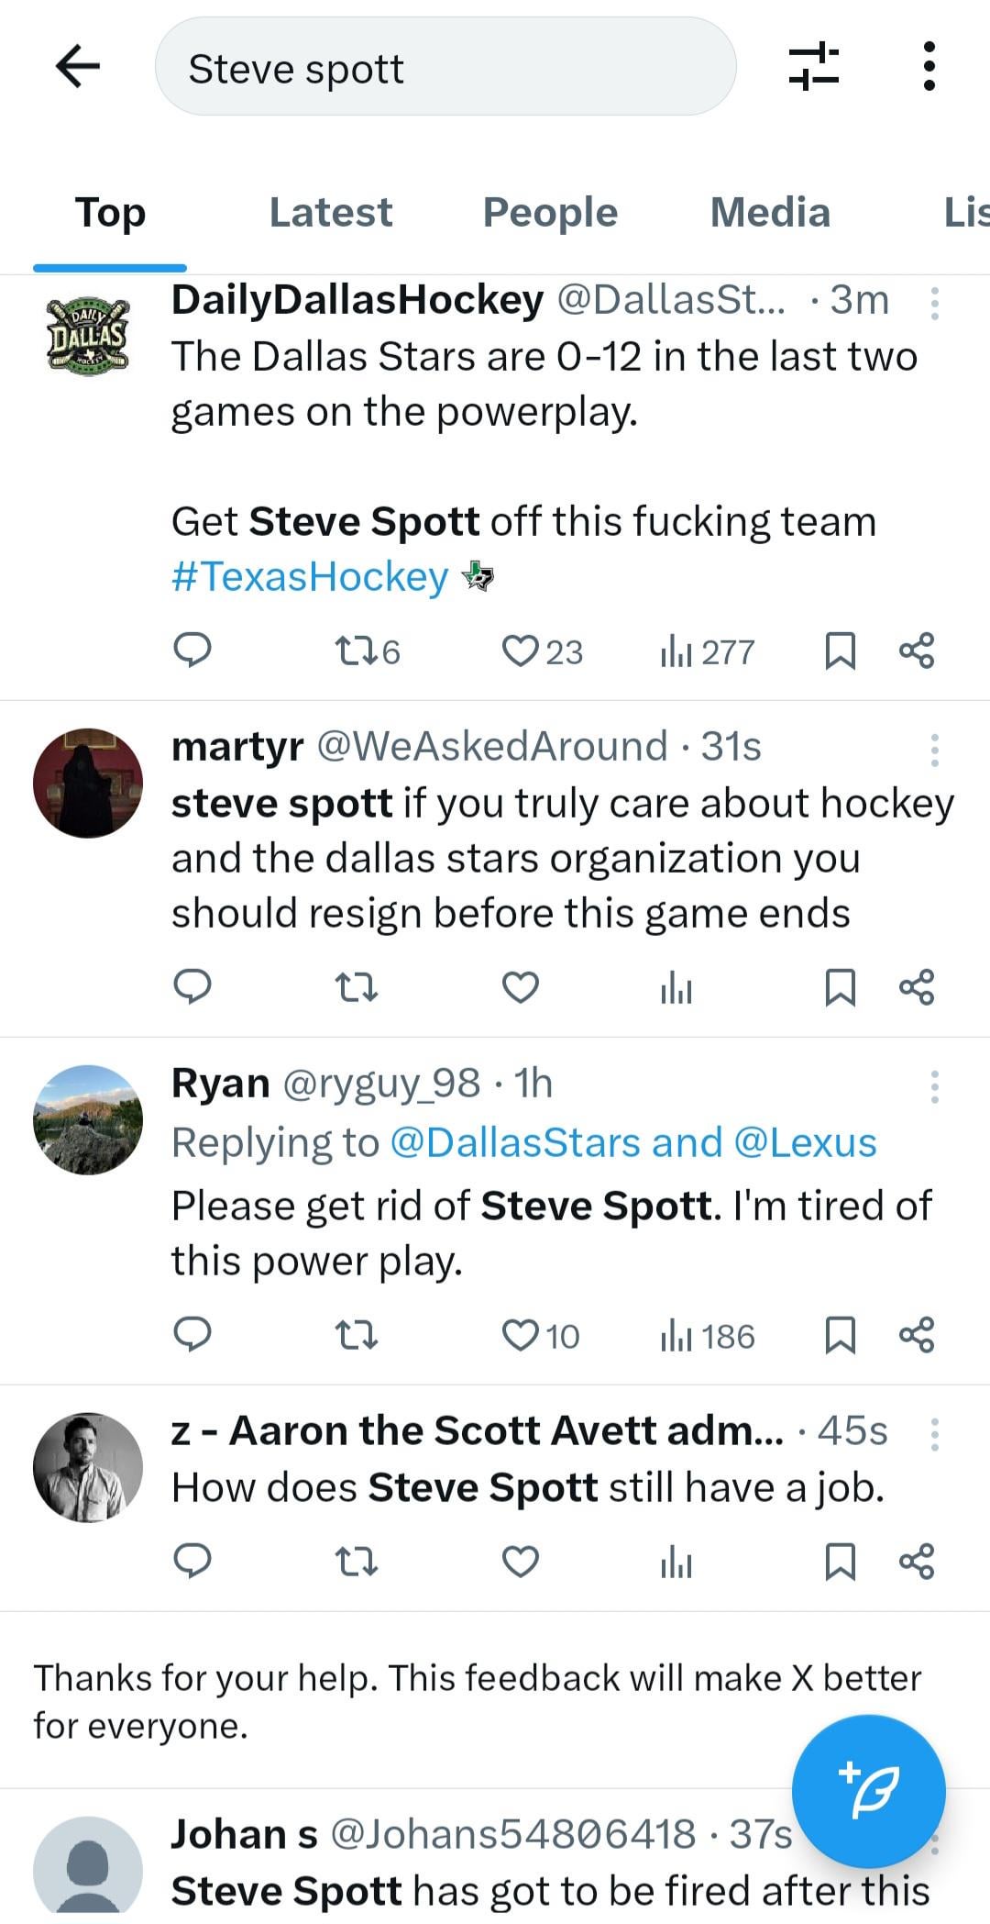This screenshot has width=990, height=1924.
Task: Bookmark the martyr tweet
Action: (840, 987)
